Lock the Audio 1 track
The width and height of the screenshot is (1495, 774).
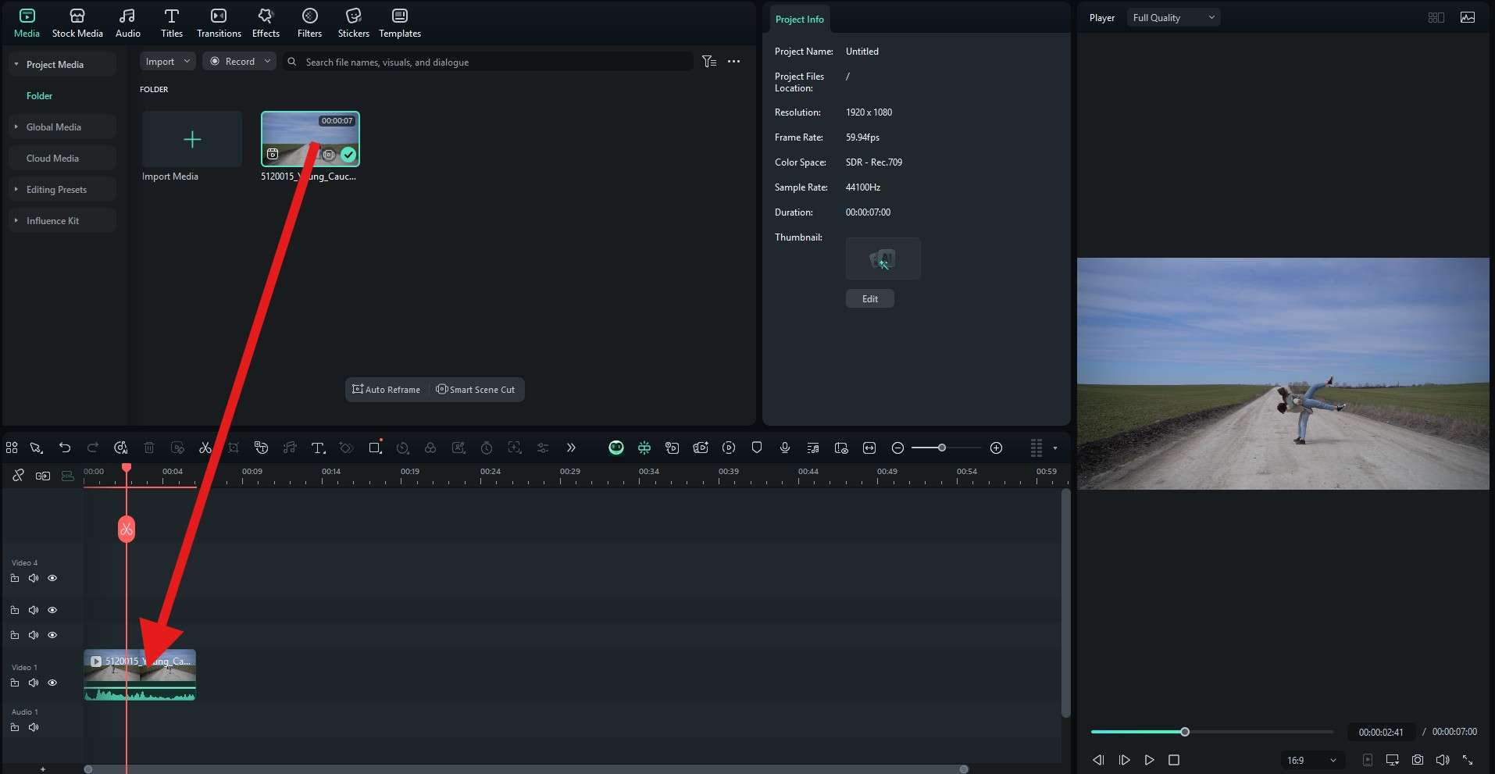coord(15,727)
